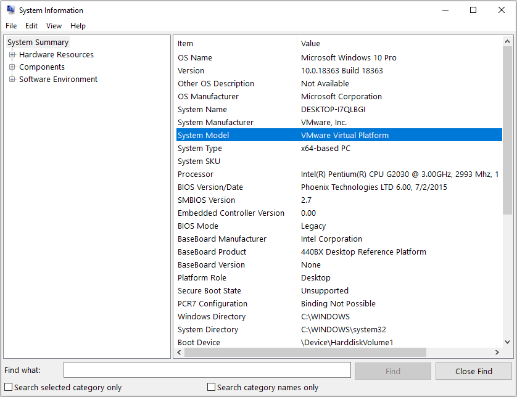Select the Version row

tap(339, 70)
